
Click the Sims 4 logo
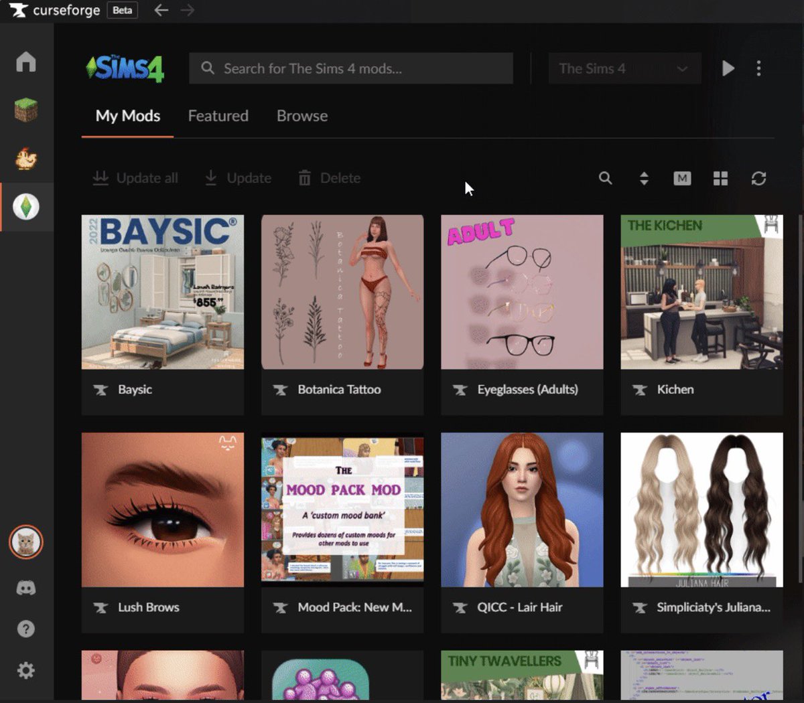pyautogui.click(x=125, y=68)
